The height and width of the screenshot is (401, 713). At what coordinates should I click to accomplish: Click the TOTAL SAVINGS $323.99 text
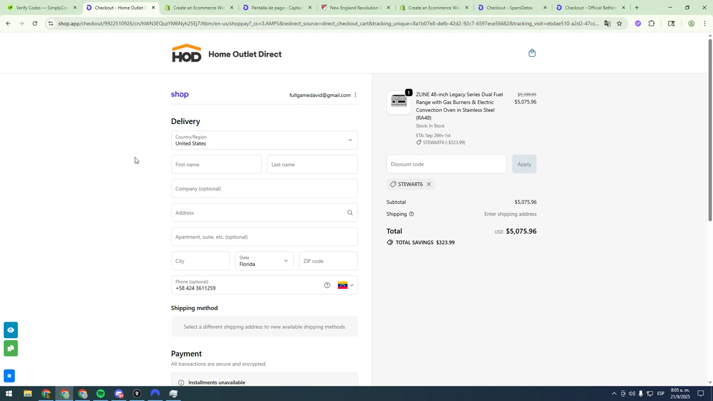click(x=425, y=243)
